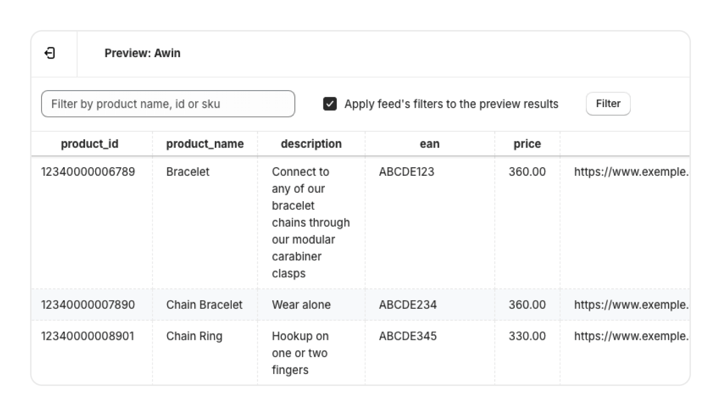Click the exit preview icon

50,53
